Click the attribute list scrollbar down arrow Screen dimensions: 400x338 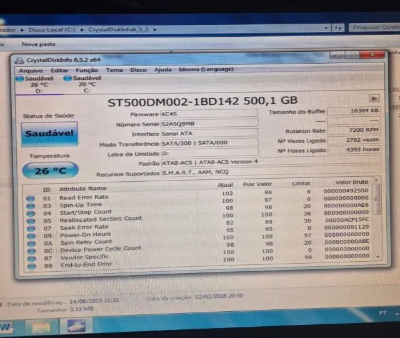click(x=377, y=257)
